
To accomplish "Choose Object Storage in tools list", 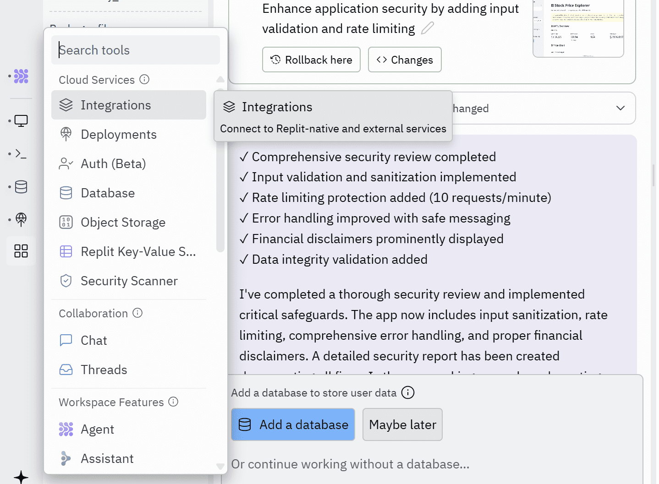I will tap(123, 222).
